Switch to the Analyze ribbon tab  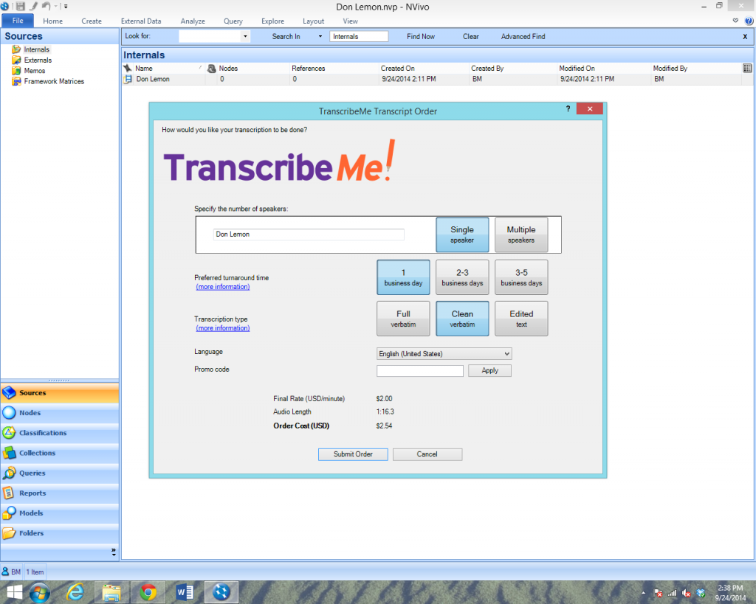point(193,21)
